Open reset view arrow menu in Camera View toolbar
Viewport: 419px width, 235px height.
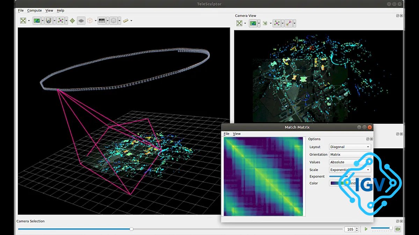coord(245,23)
